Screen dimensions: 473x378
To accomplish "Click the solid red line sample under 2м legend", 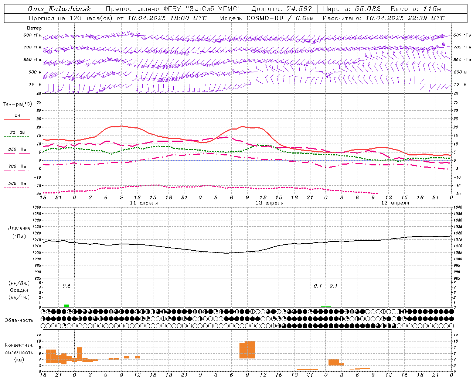I will pyautogui.click(x=17, y=120).
